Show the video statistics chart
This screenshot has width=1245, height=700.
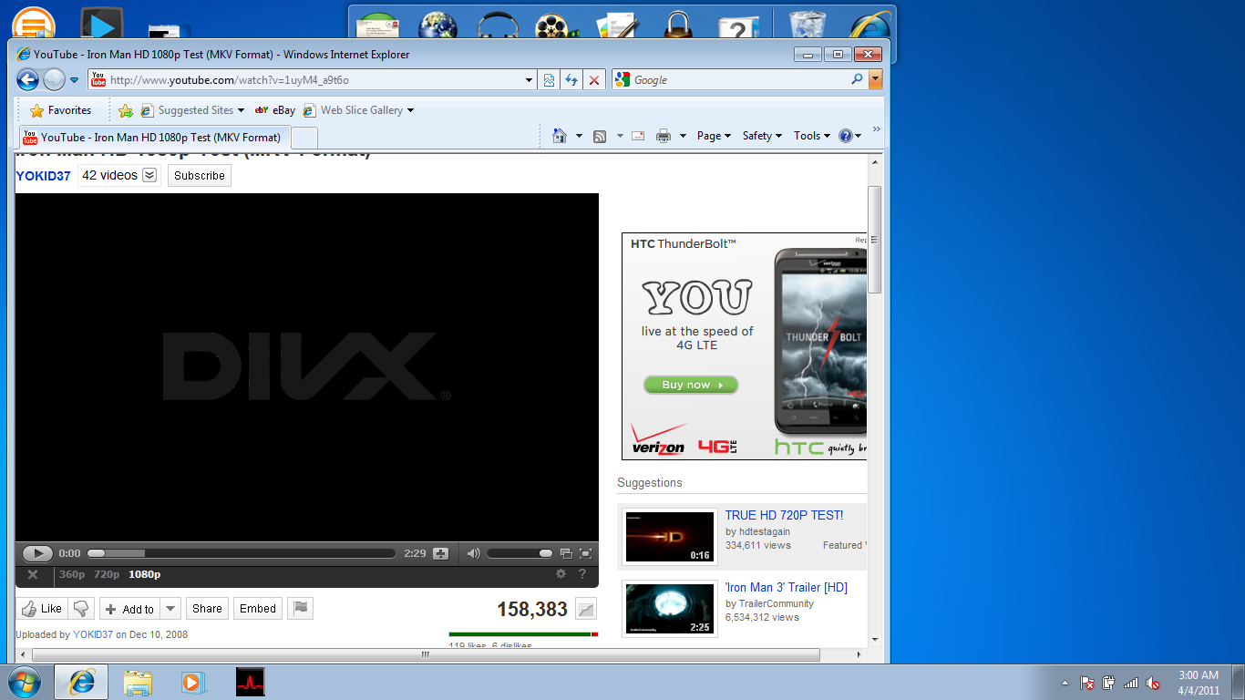(x=586, y=610)
